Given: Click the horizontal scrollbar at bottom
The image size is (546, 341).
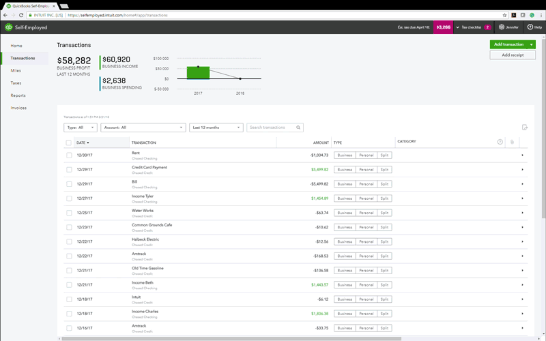Looking at the screenshot, I should click(231, 338).
